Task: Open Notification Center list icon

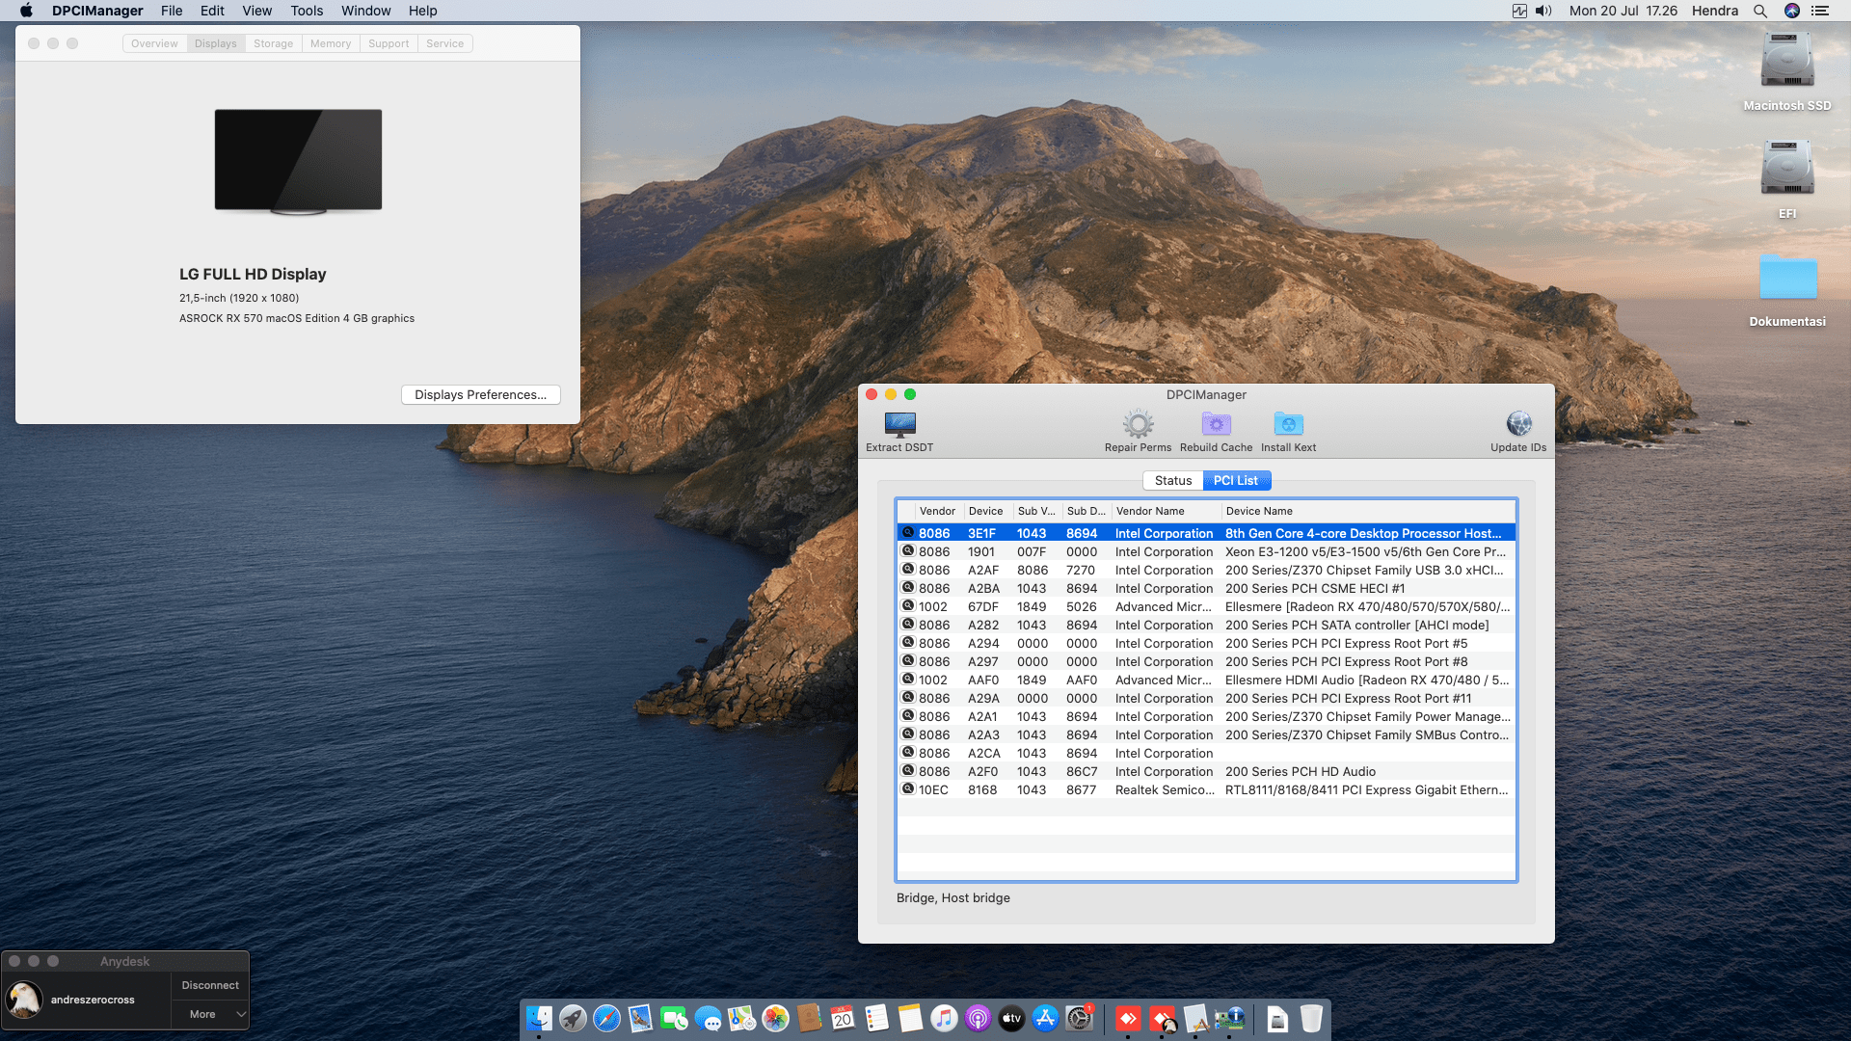Action: click(x=1820, y=11)
